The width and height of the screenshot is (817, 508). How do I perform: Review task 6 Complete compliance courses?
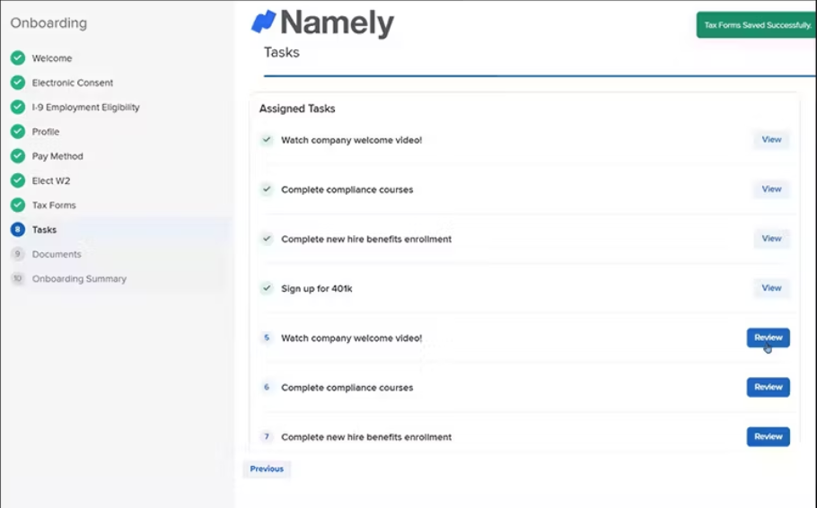point(768,387)
